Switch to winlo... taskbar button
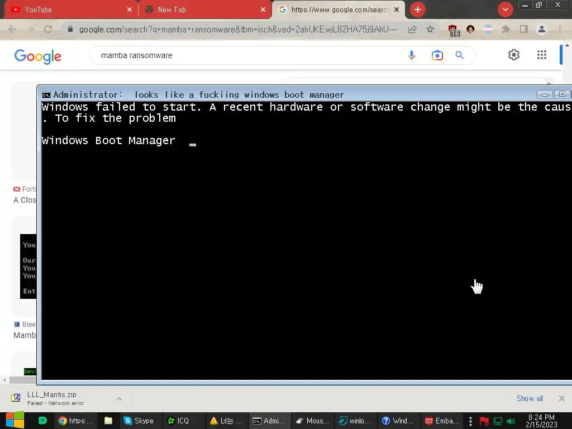The image size is (572, 429). coord(355,421)
